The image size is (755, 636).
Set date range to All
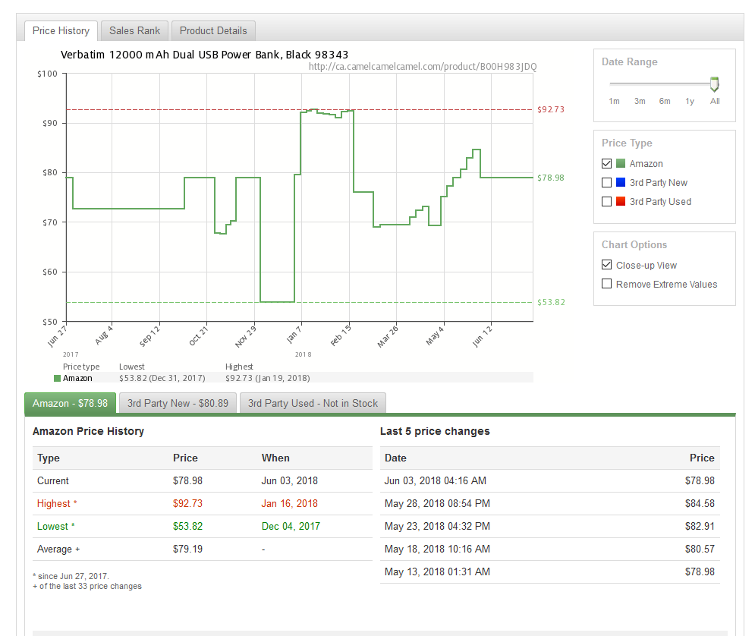pyautogui.click(x=715, y=101)
